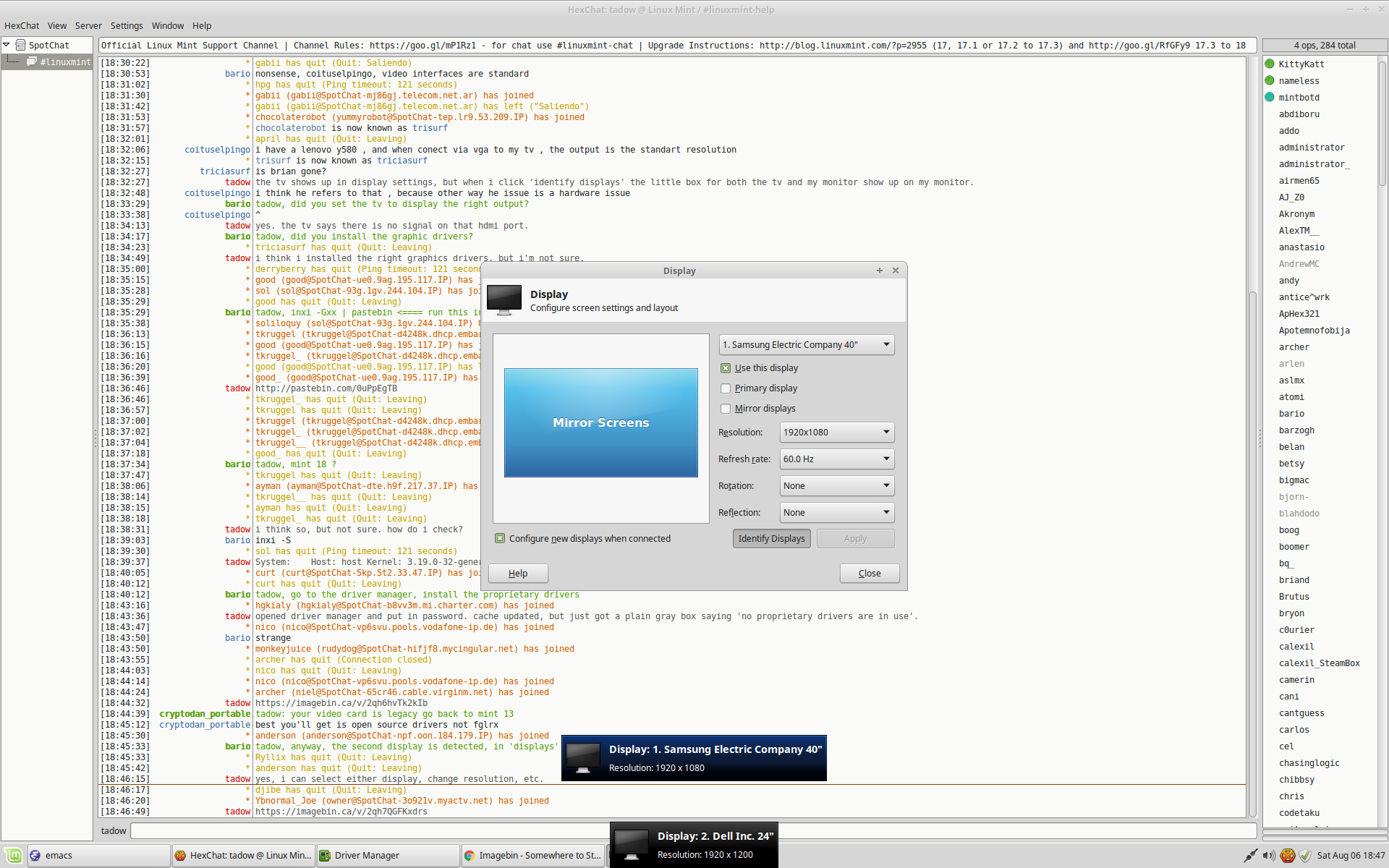The image size is (1389, 868).
Task: Click nameless's green op status dot
Action: [x=1270, y=80]
